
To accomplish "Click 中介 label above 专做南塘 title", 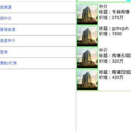I will tap(103, 7).
